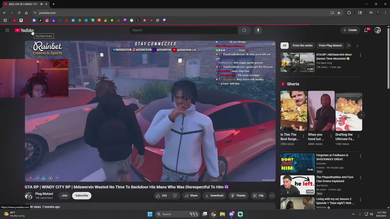Open Discord from taskbar
The height and width of the screenshot is (219, 390).
(x=231, y=214)
